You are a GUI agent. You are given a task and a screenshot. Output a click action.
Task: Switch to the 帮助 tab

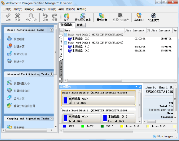coord(80,25)
